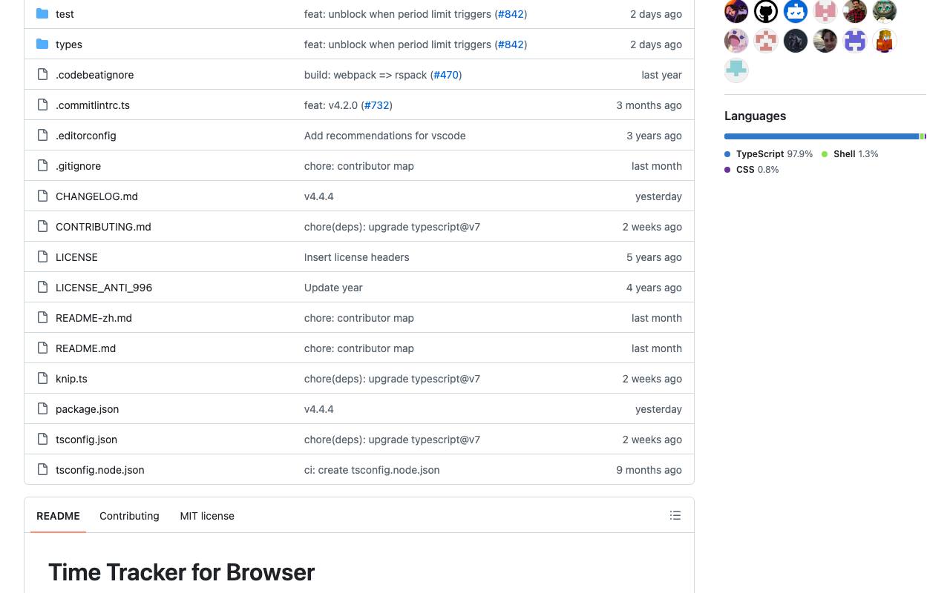Switch to the Contributing tab
Viewport: 950px width, 593px height.
[x=129, y=516]
